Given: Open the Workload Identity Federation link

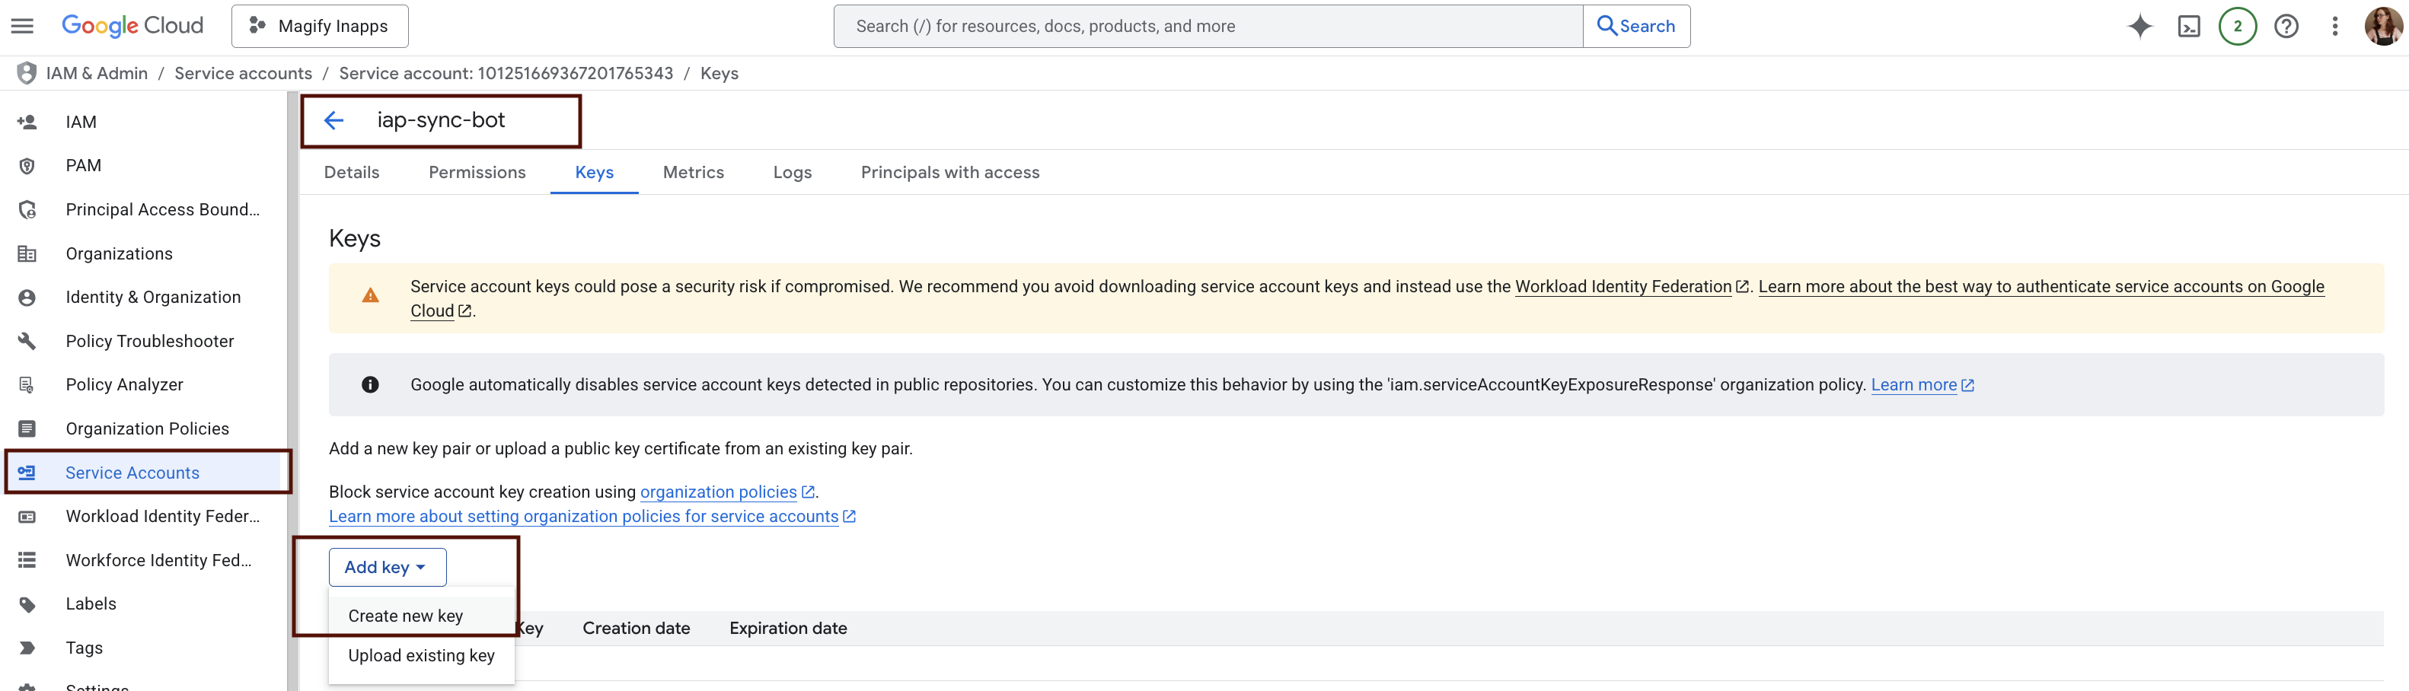Looking at the screenshot, I should 1622,286.
